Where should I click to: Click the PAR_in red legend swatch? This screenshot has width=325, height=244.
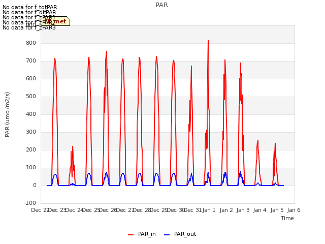click(131, 235)
